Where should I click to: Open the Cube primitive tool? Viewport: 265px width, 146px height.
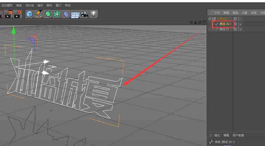(29, 14)
